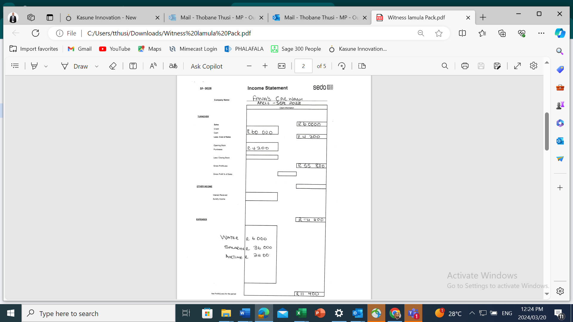Click the Print icon in the PDF toolbar
Image resolution: width=573 pixels, height=322 pixels.
pos(465,66)
